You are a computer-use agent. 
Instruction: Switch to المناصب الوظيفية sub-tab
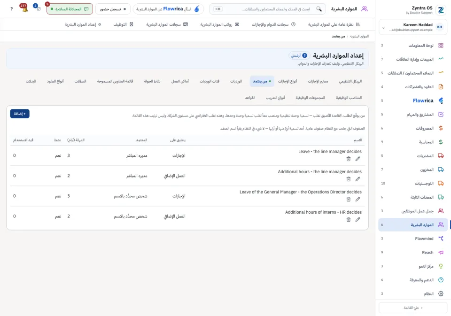click(x=349, y=98)
